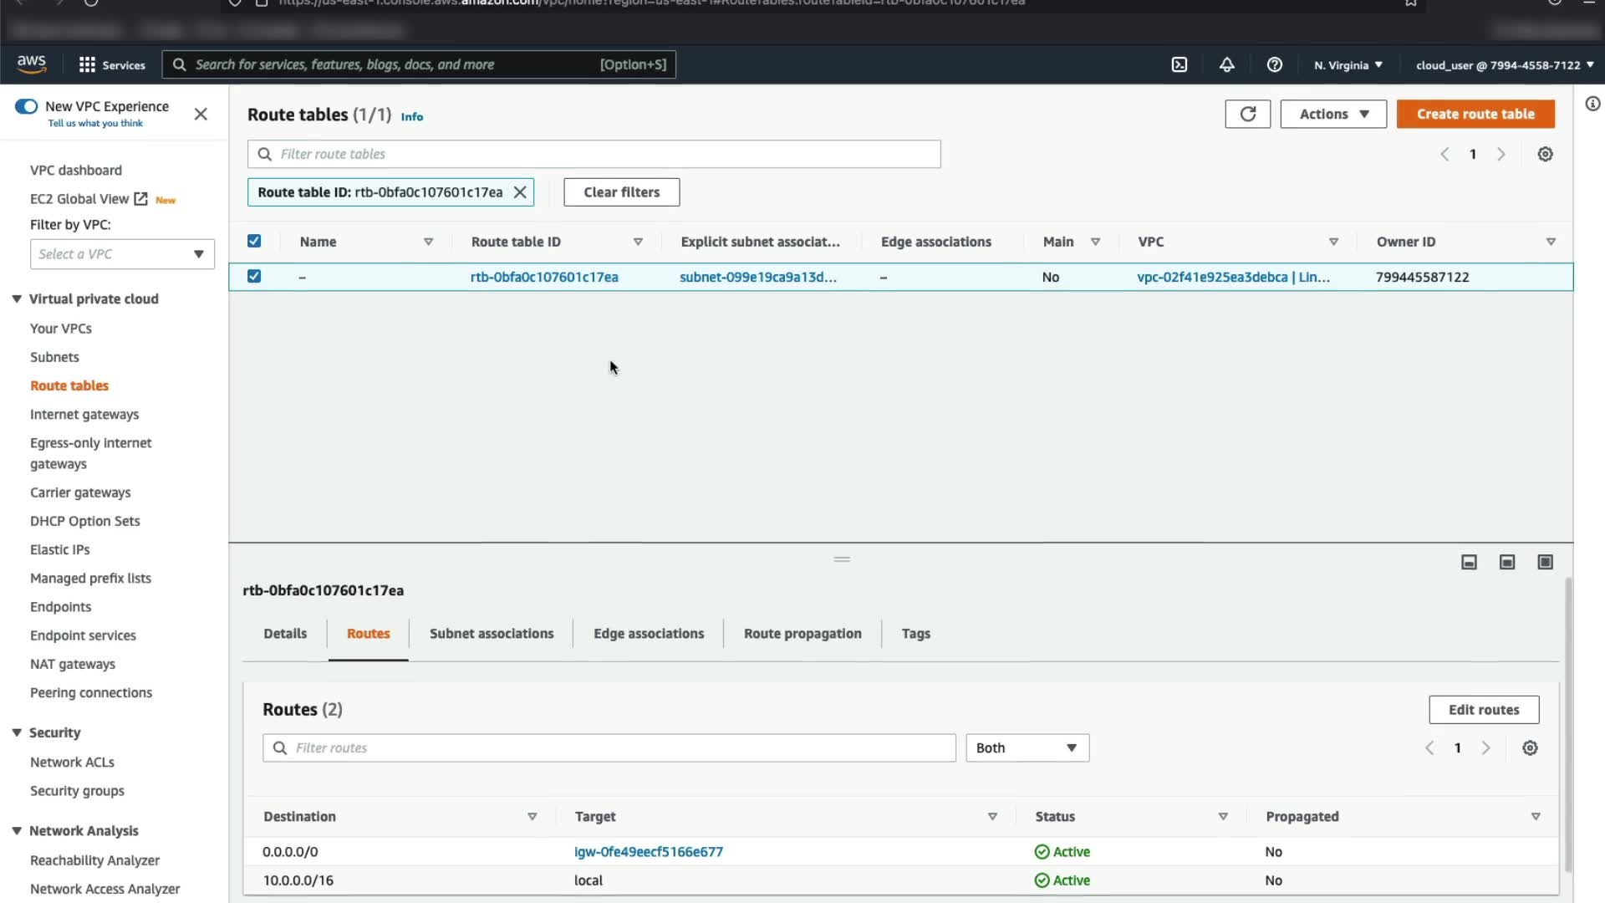Expand the Select a VPC filter dropdown
The width and height of the screenshot is (1605, 903).
tap(122, 254)
